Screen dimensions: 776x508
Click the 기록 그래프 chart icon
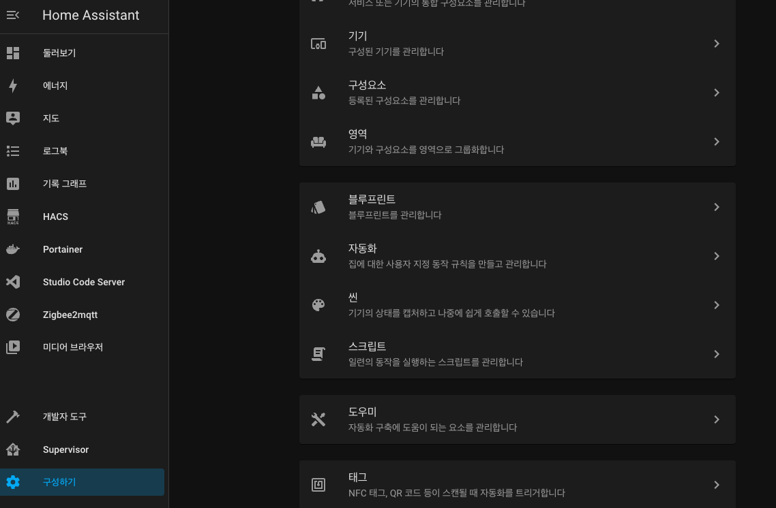(x=13, y=184)
